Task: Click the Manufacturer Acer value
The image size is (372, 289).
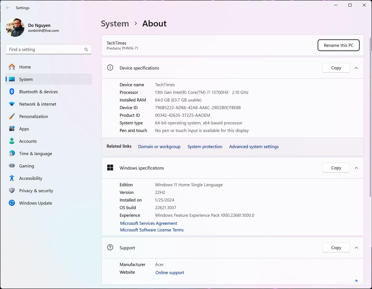Action: click(x=159, y=265)
